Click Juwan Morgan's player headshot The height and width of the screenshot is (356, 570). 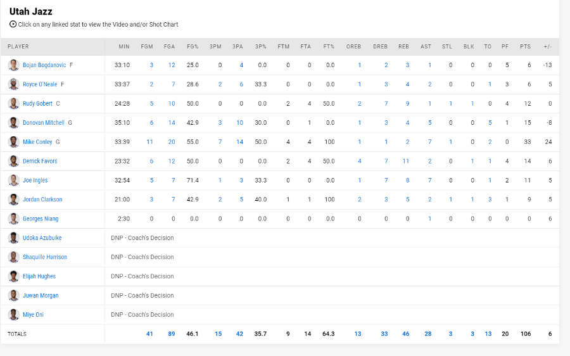[13, 295]
